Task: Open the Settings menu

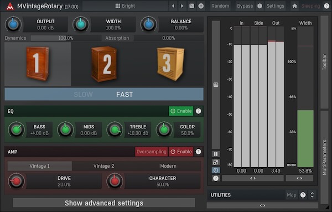Action: 275,6
